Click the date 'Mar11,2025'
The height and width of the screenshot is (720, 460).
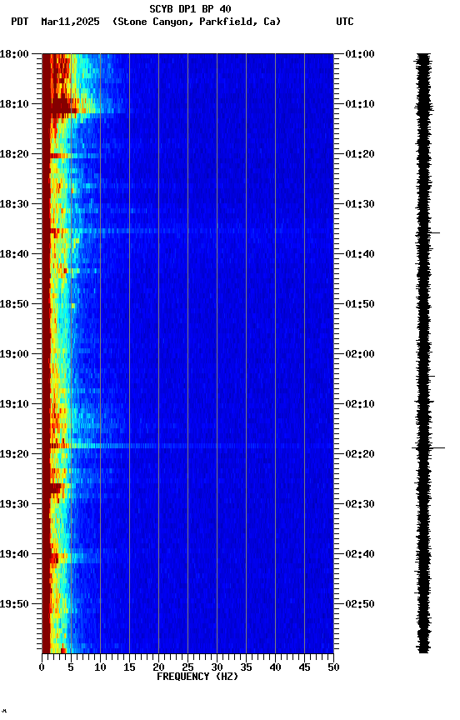(70, 22)
